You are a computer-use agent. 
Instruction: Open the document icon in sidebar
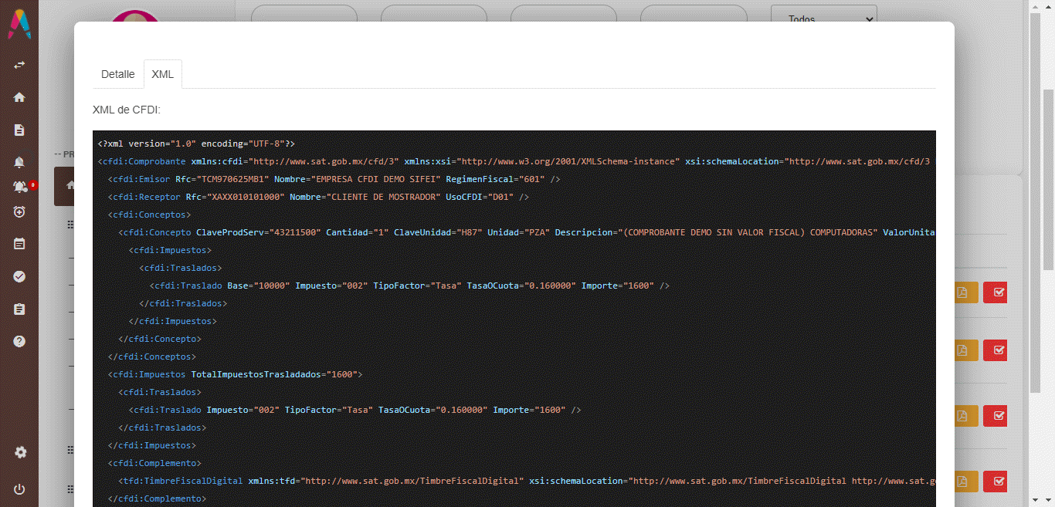[x=19, y=130]
